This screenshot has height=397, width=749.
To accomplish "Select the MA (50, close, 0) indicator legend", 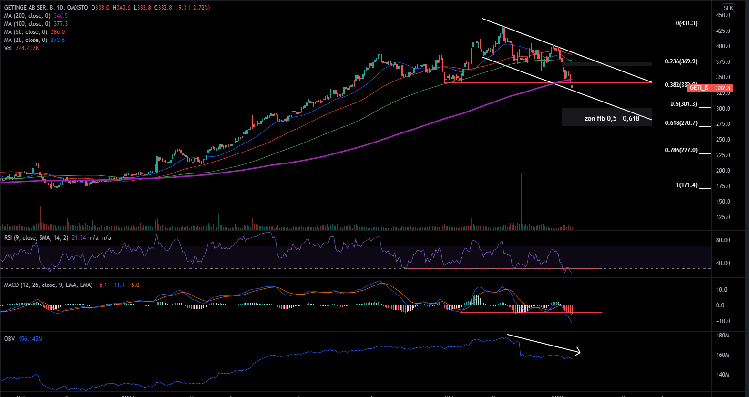I will coord(26,32).
